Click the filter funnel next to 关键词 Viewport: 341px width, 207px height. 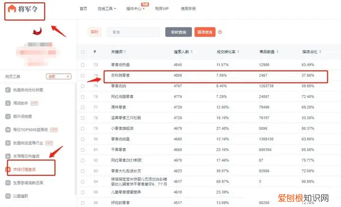click(x=125, y=52)
